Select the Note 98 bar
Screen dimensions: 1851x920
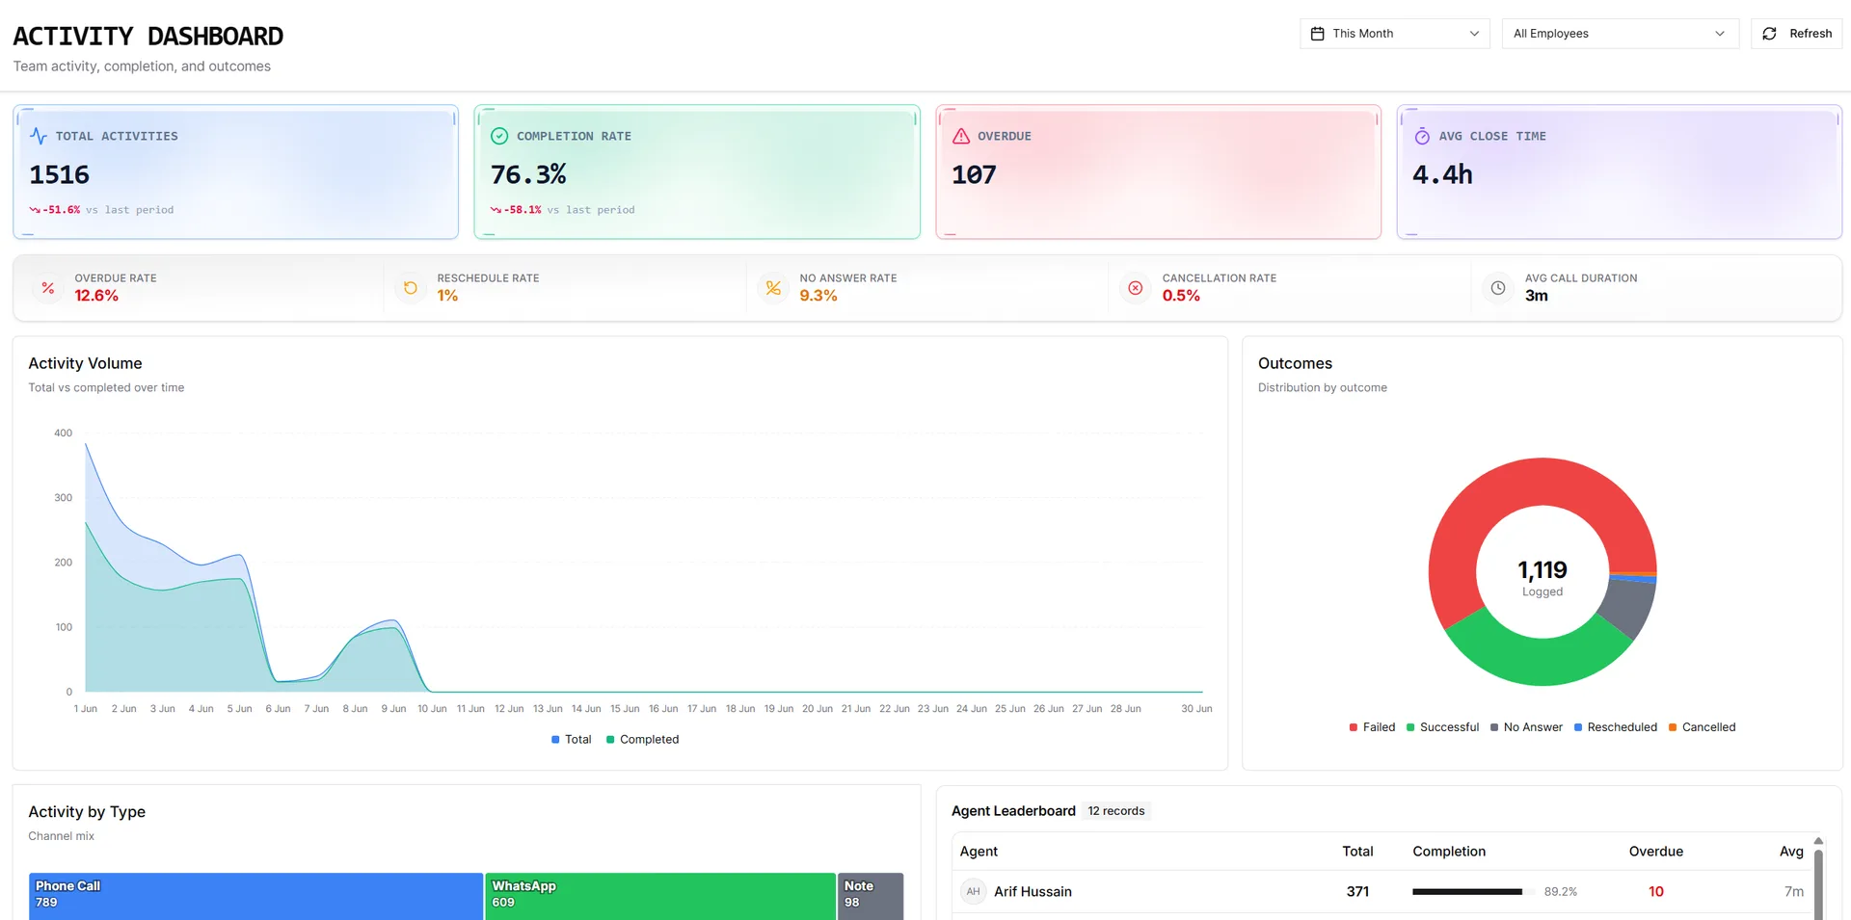pos(871,896)
